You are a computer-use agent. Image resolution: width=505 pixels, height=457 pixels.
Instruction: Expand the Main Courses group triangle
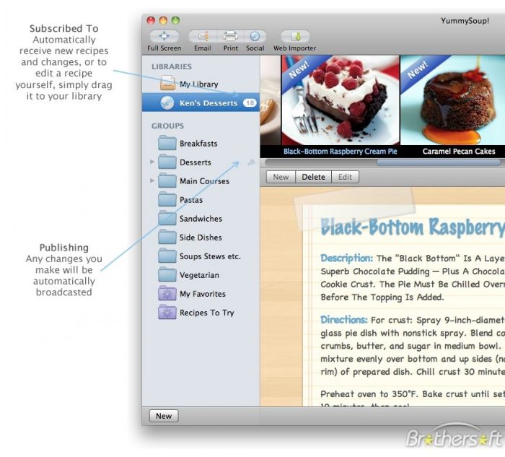[x=151, y=181]
